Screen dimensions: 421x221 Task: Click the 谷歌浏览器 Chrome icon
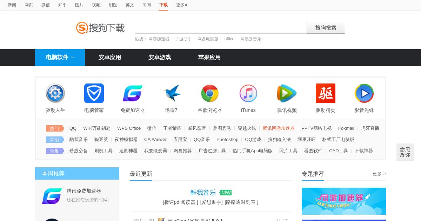pos(210,93)
